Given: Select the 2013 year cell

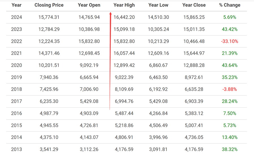Looking at the screenshot, I should pos(16,149).
